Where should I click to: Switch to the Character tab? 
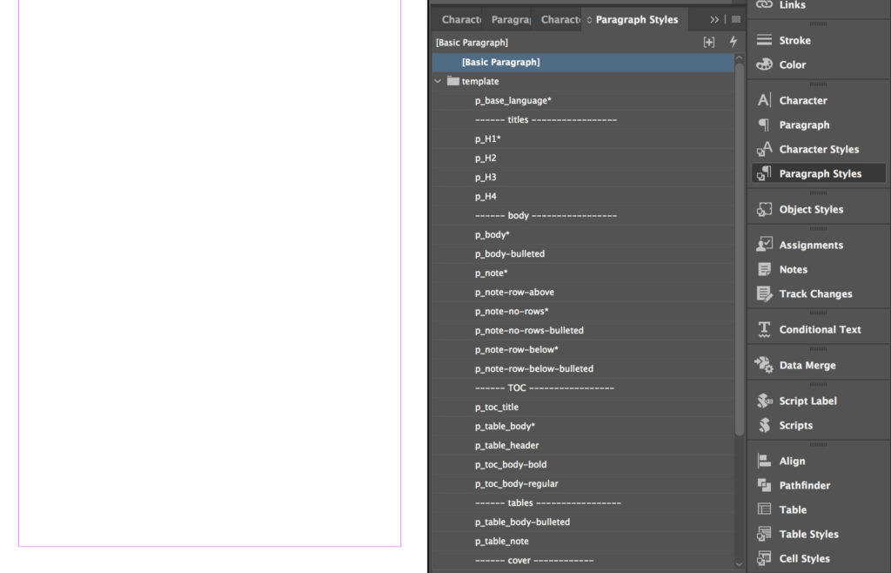460,19
